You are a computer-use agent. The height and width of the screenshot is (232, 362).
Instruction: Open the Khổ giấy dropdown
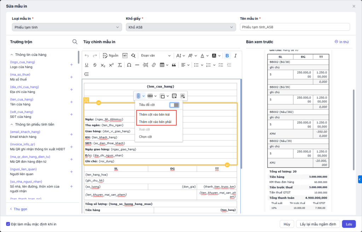[181, 27]
